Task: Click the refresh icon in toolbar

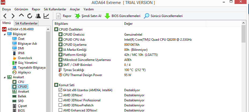Action: pyautogui.click(x=30, y=16)
